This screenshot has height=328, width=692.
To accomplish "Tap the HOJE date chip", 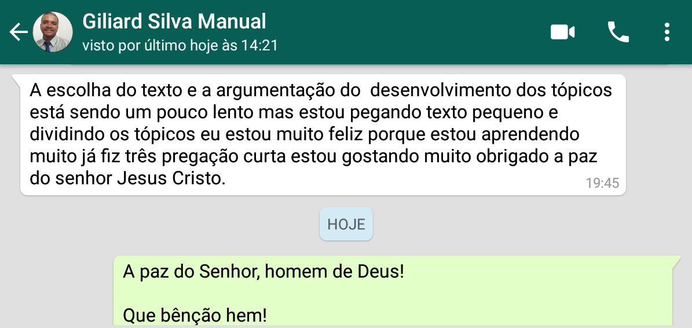I will [x=346, y=224].
